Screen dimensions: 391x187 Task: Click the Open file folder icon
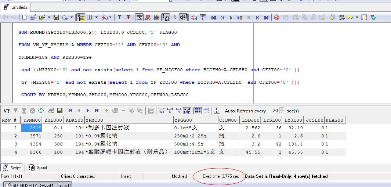point(42,18)
